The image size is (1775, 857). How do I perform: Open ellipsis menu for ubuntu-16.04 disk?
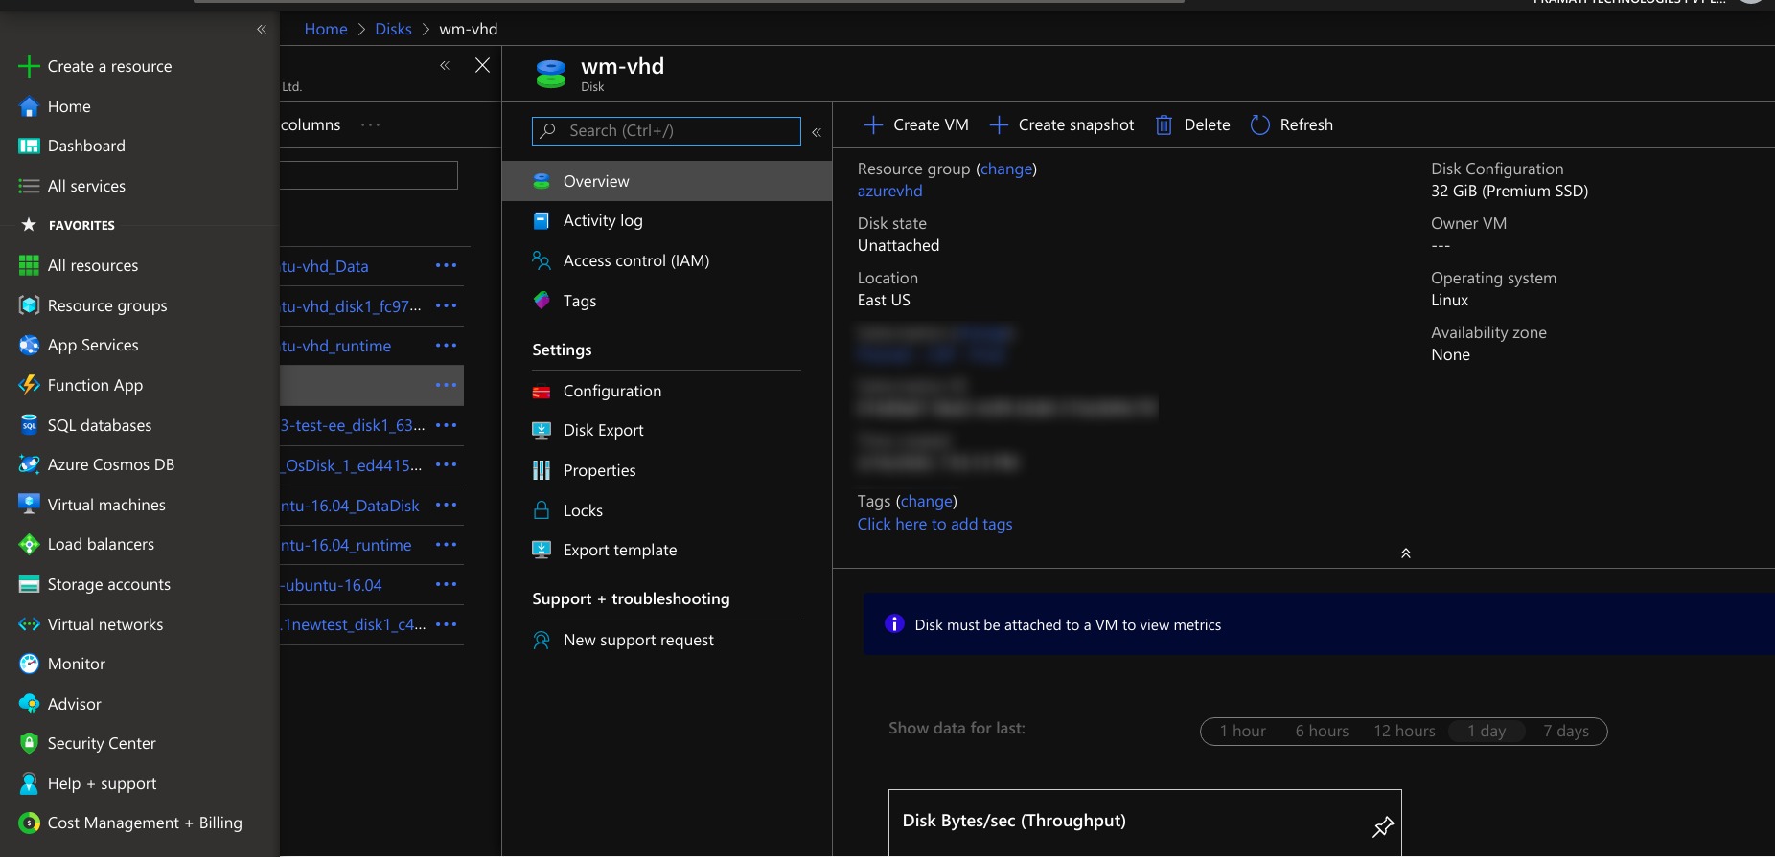pos(446,585)
